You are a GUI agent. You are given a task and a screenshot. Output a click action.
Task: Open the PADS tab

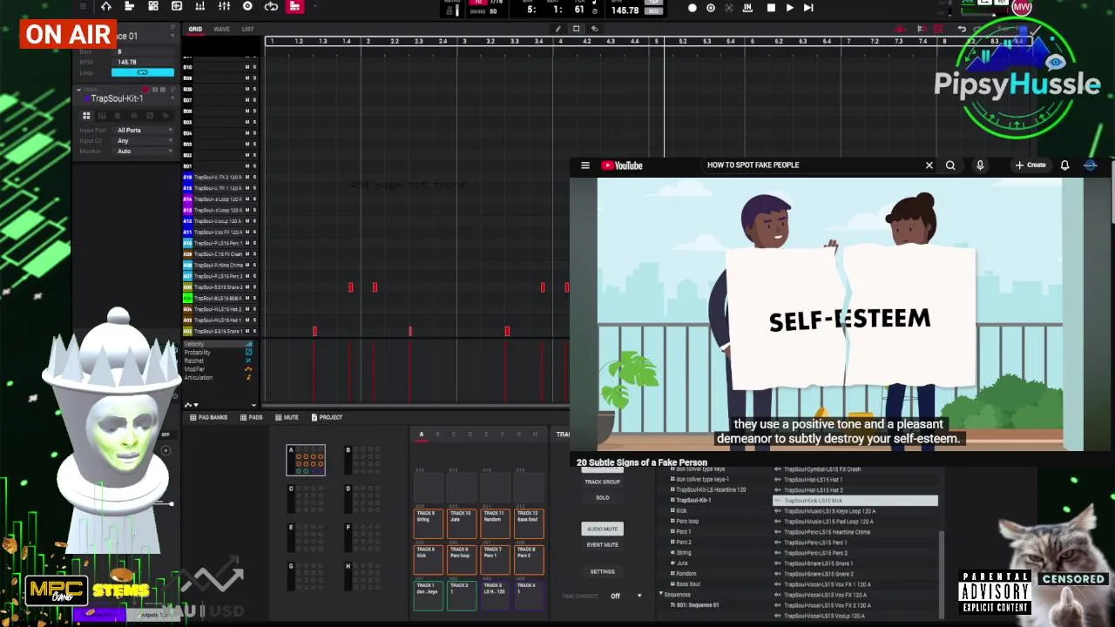tap(252, 417)
